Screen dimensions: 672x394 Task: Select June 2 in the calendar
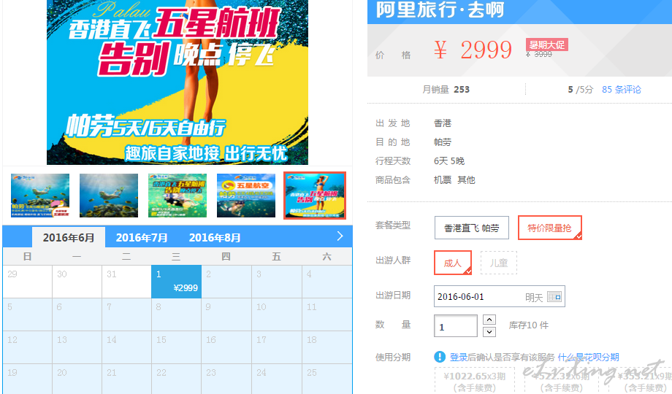[226, 282]
